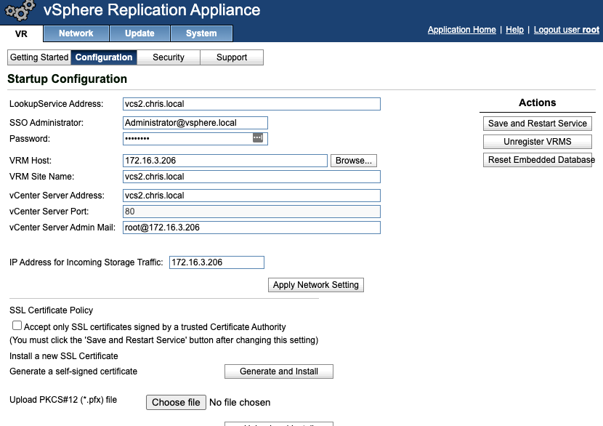Click the Unregister VRMS button
Screen dimensions: 603x426
[x=538, y=142]
